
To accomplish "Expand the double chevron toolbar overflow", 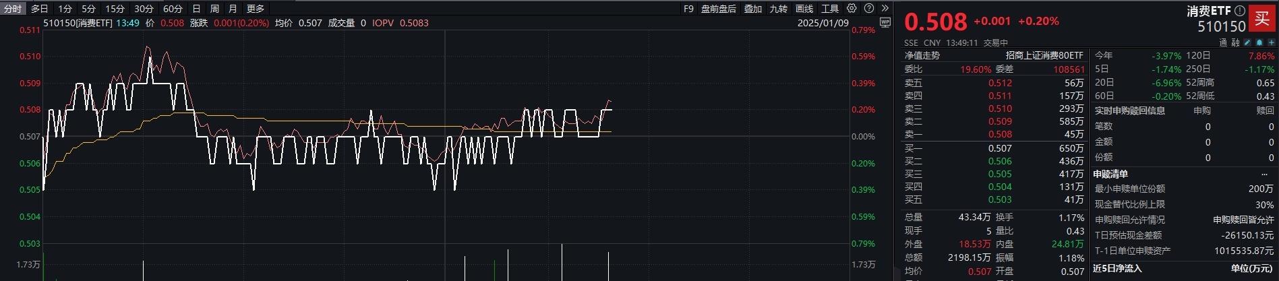I will pyautogui.click(x=885, y=9).
